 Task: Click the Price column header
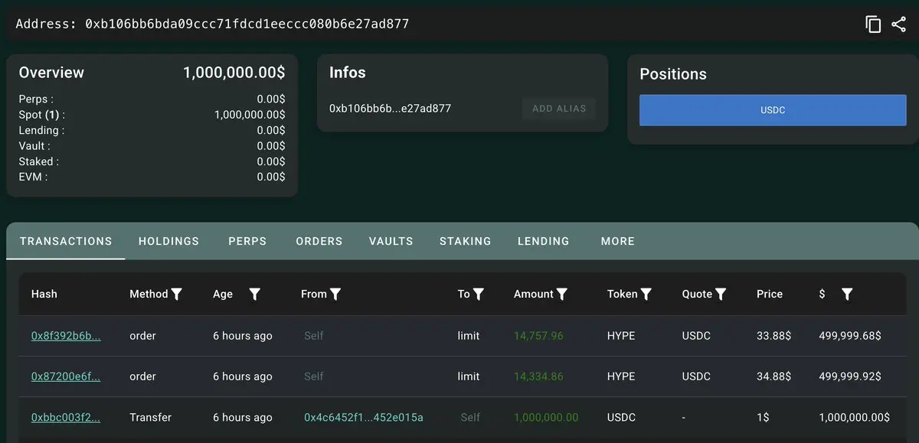[770, 294]
